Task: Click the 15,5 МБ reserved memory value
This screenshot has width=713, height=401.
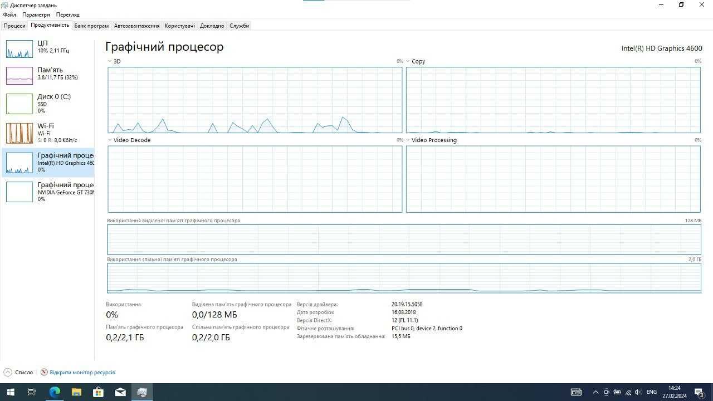Action: click(x=401, y=336)
